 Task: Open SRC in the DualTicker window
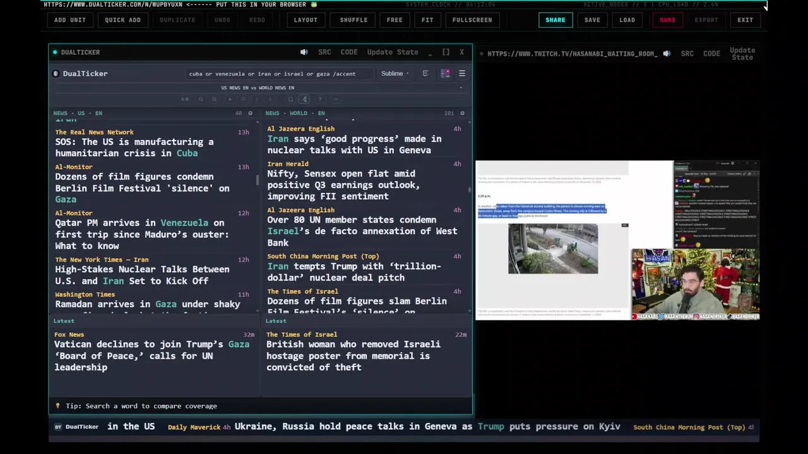324,52
